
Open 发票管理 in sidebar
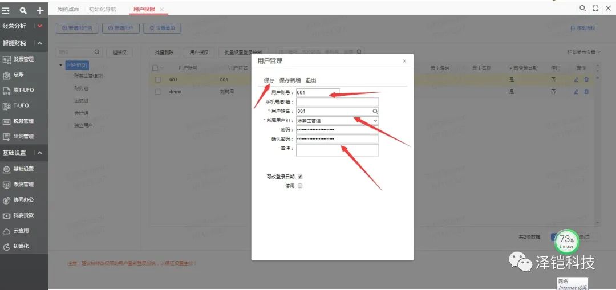point(23,59)
